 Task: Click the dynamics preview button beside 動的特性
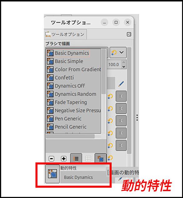click(x=52, y=174)
